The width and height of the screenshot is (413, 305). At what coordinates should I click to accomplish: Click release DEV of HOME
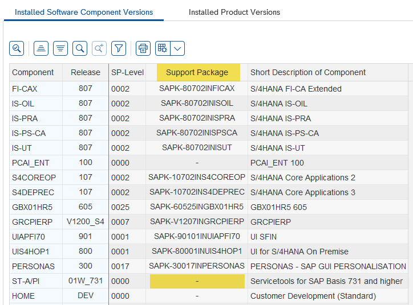click(86, 295)
